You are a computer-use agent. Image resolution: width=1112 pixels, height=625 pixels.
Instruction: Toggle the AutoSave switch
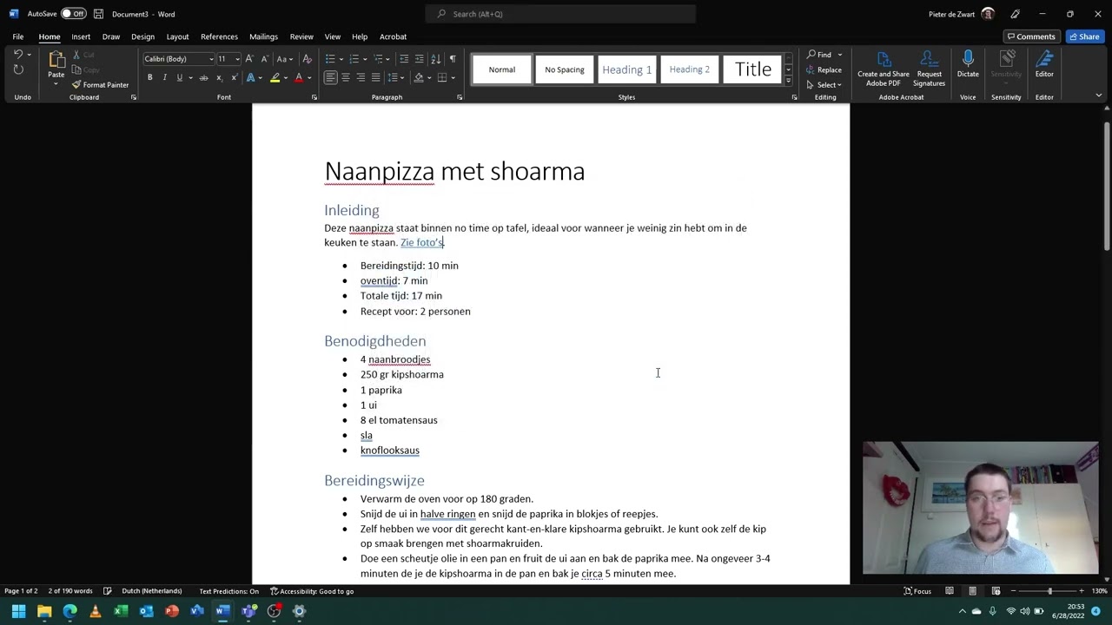[x=74, y=14]
